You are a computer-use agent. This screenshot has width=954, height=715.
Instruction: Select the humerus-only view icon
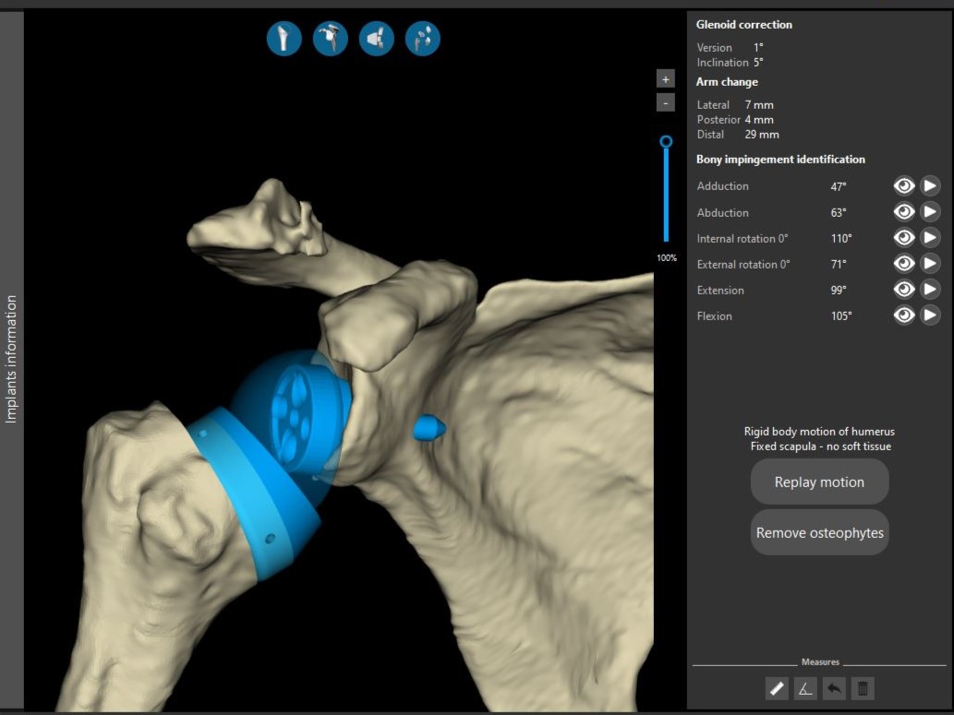pyautogui.click(x=284, y=39)
